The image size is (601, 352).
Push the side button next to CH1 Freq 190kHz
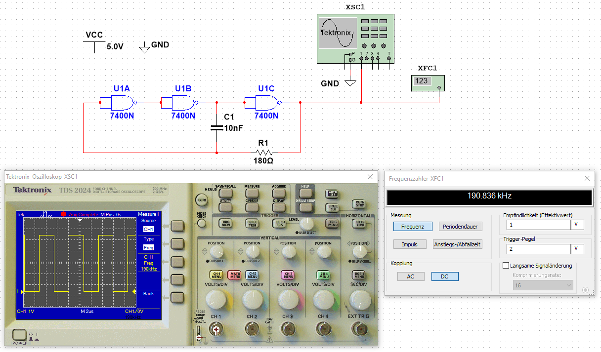click(177, 261)
